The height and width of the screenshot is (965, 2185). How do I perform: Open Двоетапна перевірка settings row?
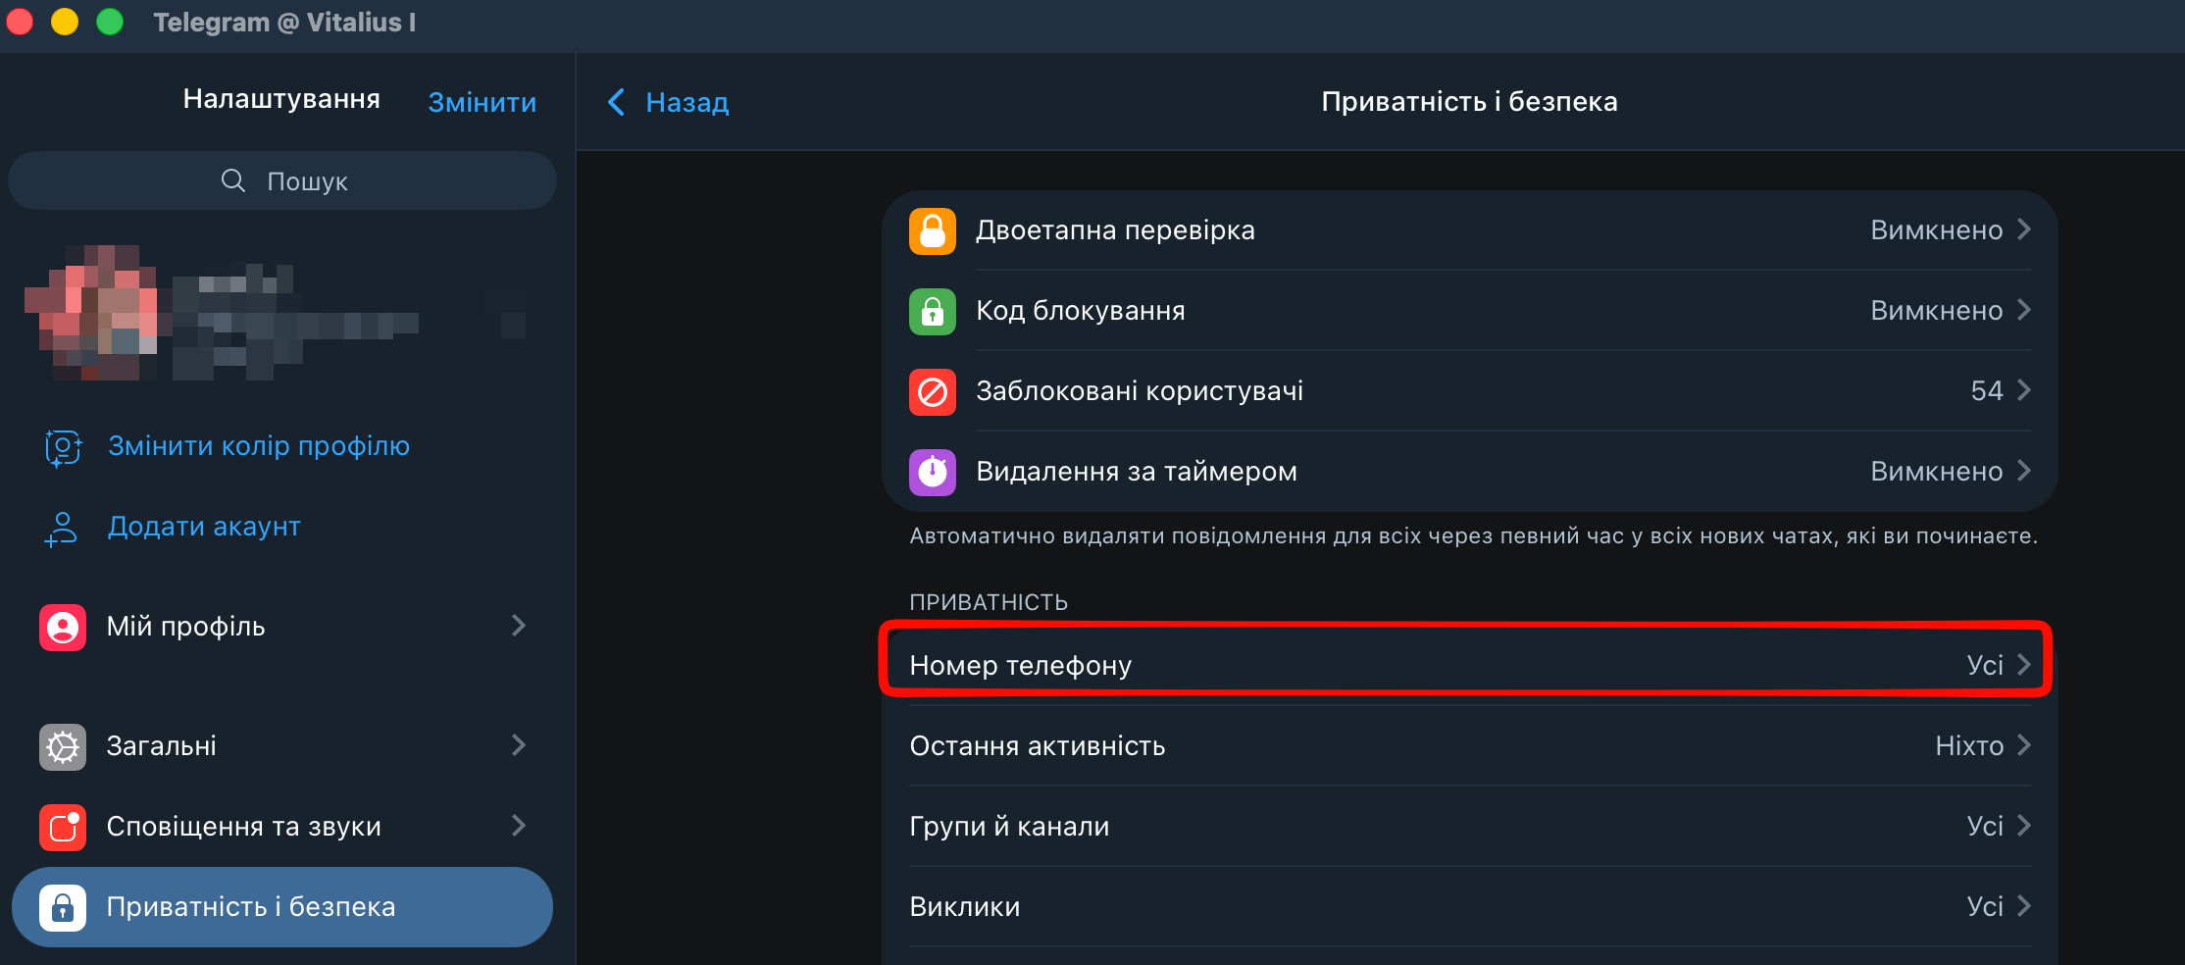click(1469, 230)
